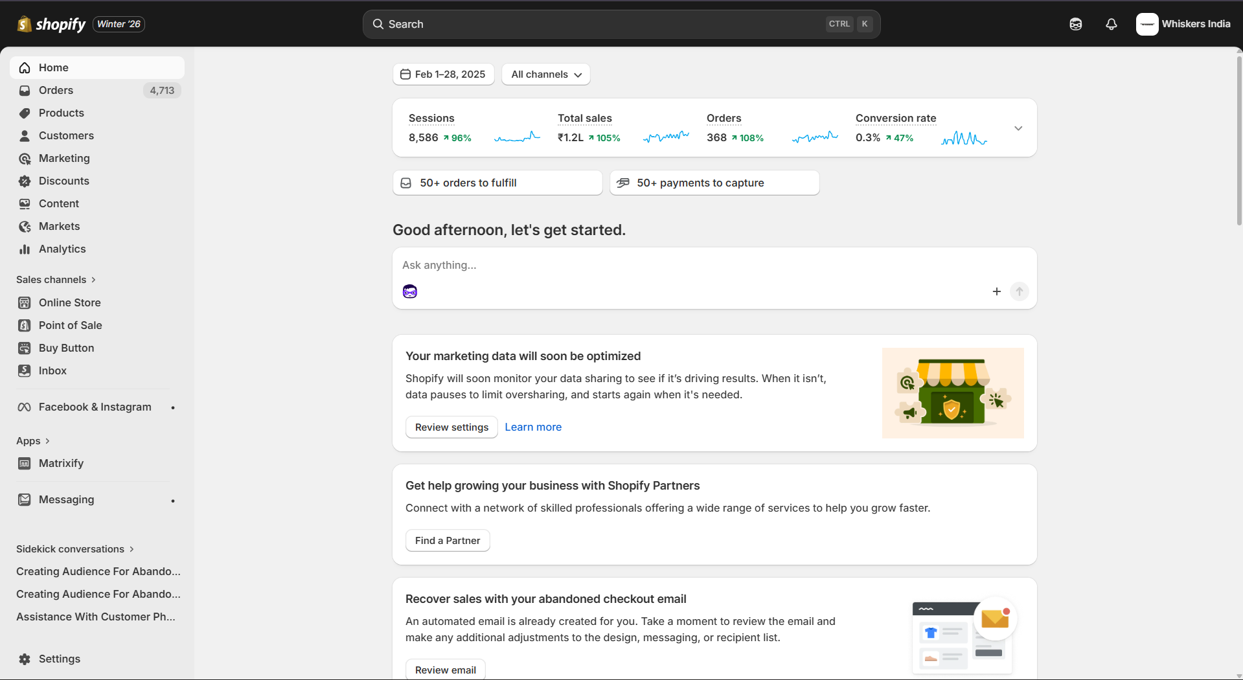Open the Products section
This screenshot has width=1243, height=680.
pyautogui.click(x=97, y=113)
